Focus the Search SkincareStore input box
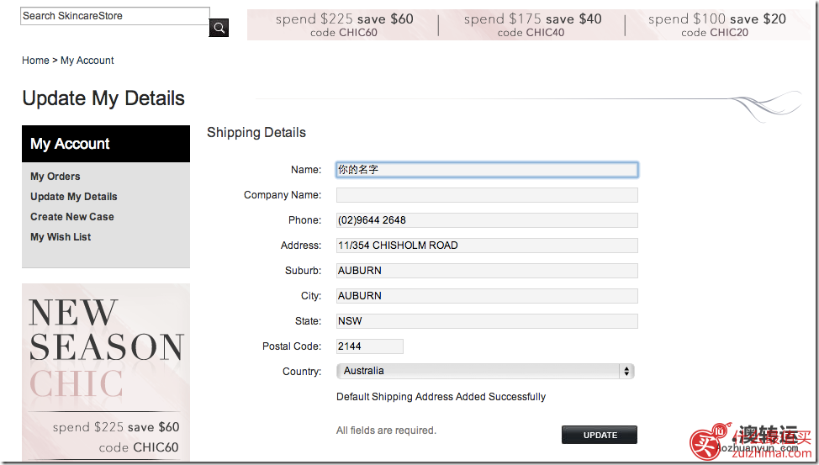 (115, 16)
